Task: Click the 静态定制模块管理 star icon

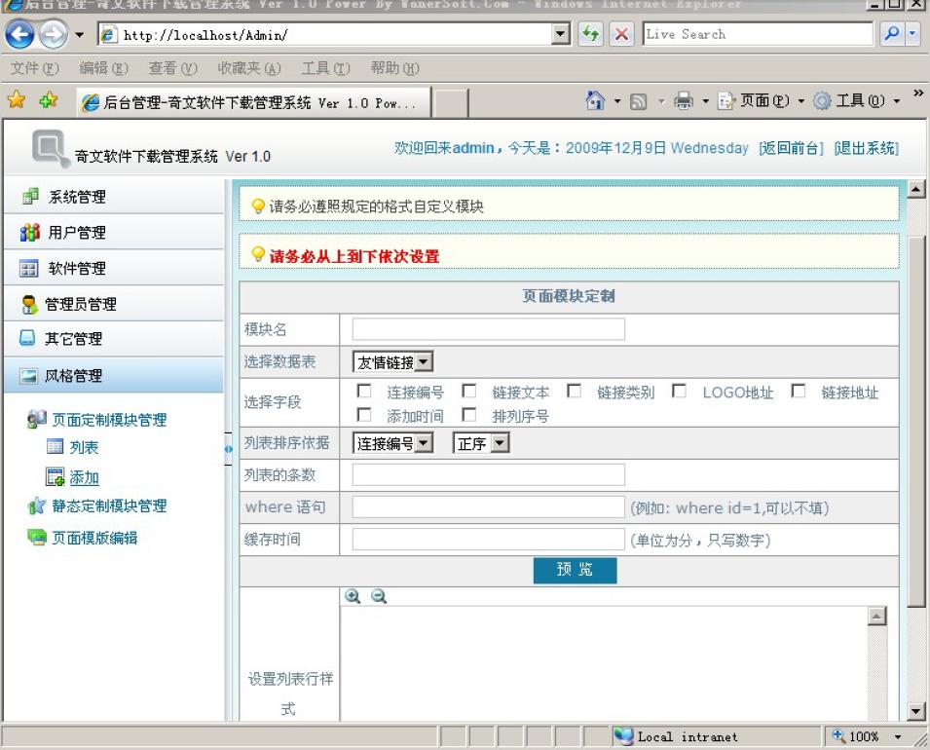Action: point(37,506)
